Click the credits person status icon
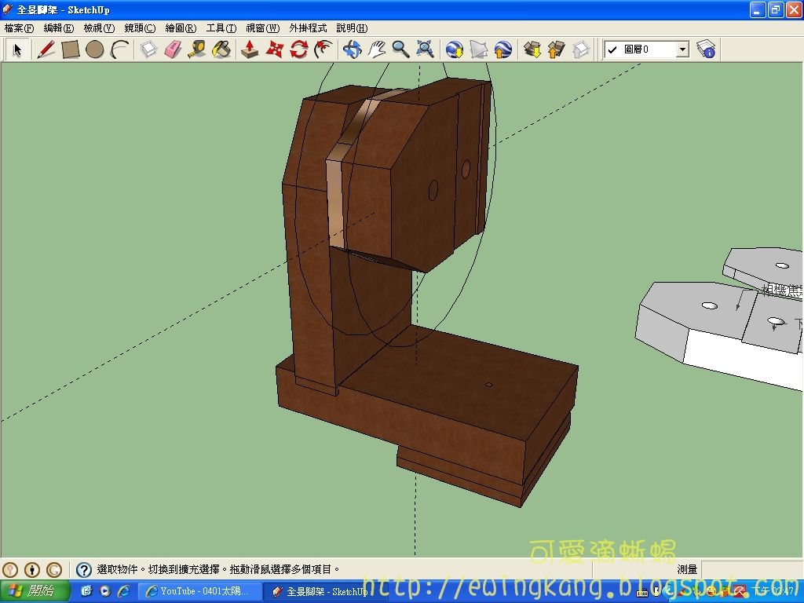Image resolution: width=804 pixels, height=603 pixels. tap(32, 570)
